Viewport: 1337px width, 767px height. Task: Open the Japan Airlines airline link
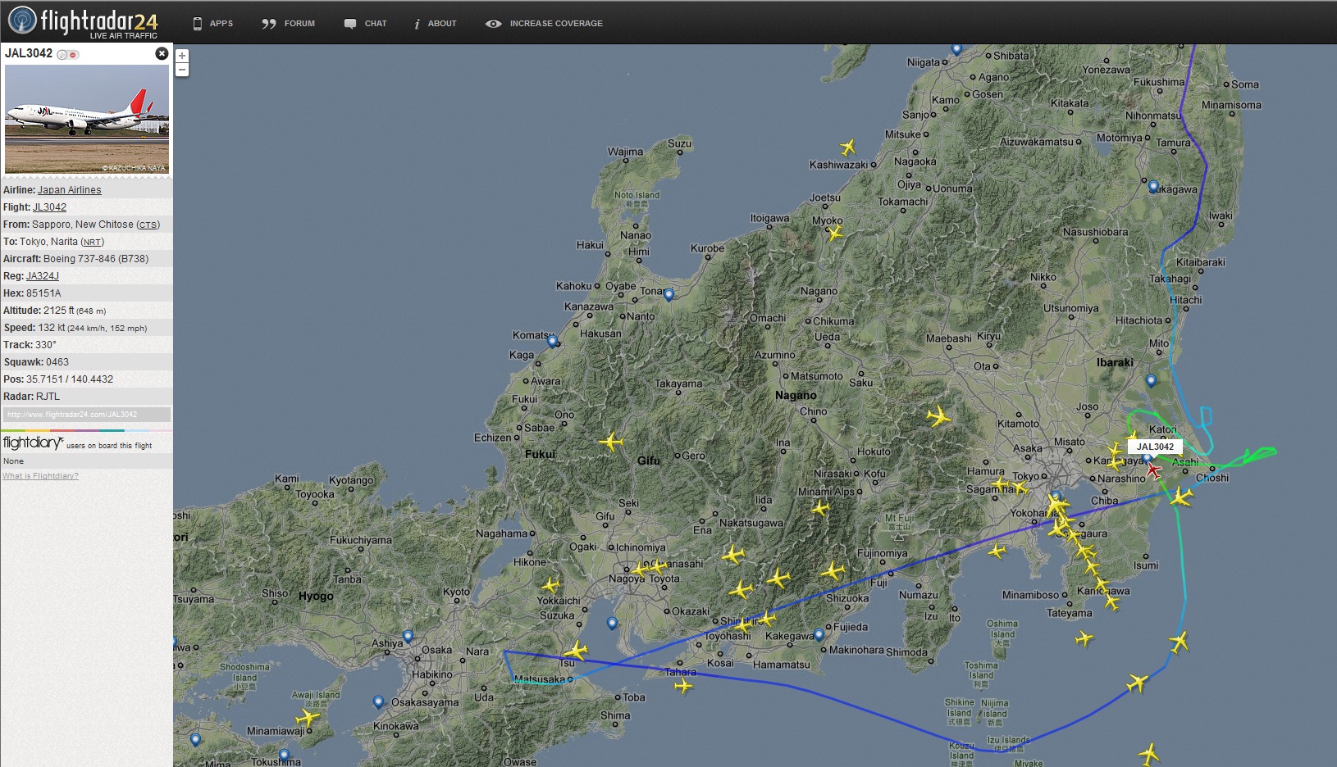tap(70, 190)
